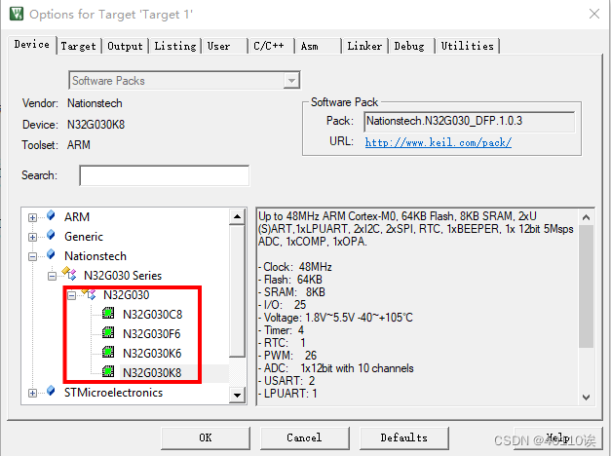The image size is (611, 456).
Task: Click the N32G030 Series family icon
Action: pyautogui.click(x=69, y=274)
